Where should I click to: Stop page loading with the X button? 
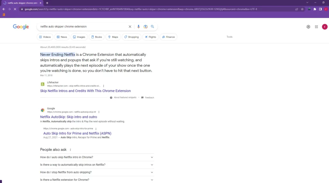pyautogui.click(x=15, y=9)
